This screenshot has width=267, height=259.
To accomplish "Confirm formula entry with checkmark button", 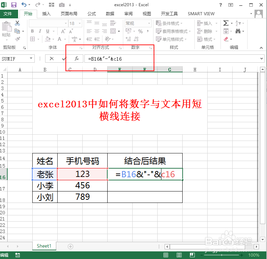I will click(x=64, y=59).
